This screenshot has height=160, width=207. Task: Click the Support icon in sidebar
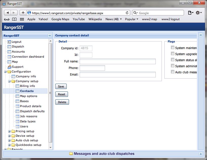pyautogui.click(x=9, y=67)
